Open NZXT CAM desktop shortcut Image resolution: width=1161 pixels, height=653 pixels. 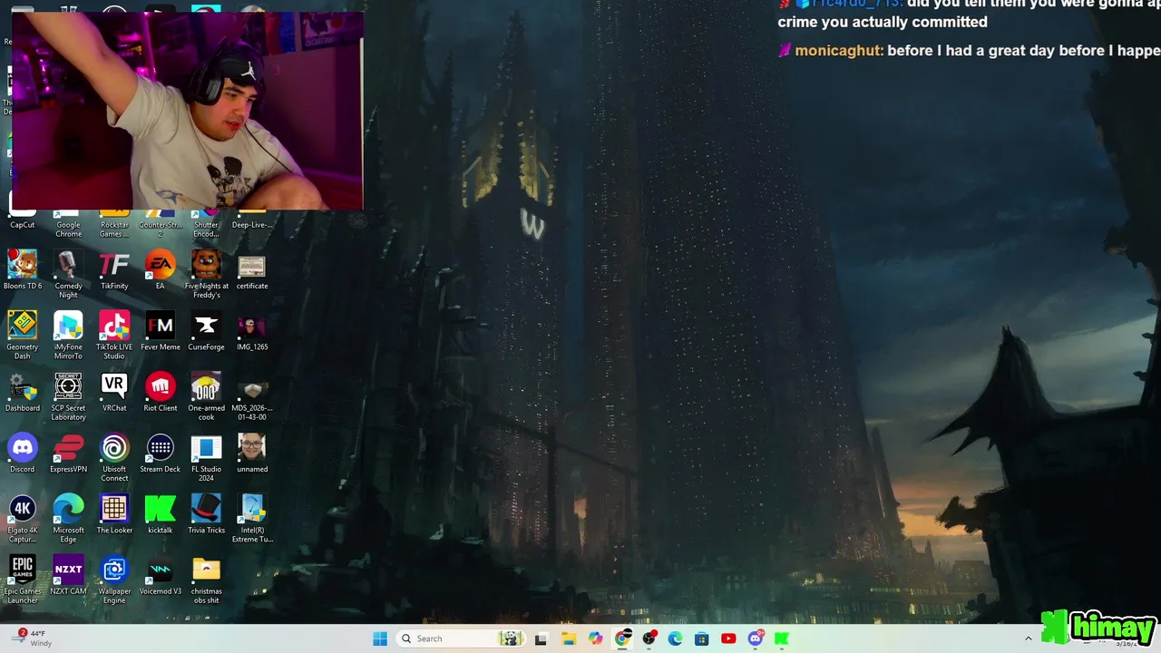[68, 575]
